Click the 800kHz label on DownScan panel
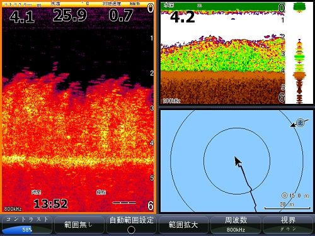 click(13, 209)
